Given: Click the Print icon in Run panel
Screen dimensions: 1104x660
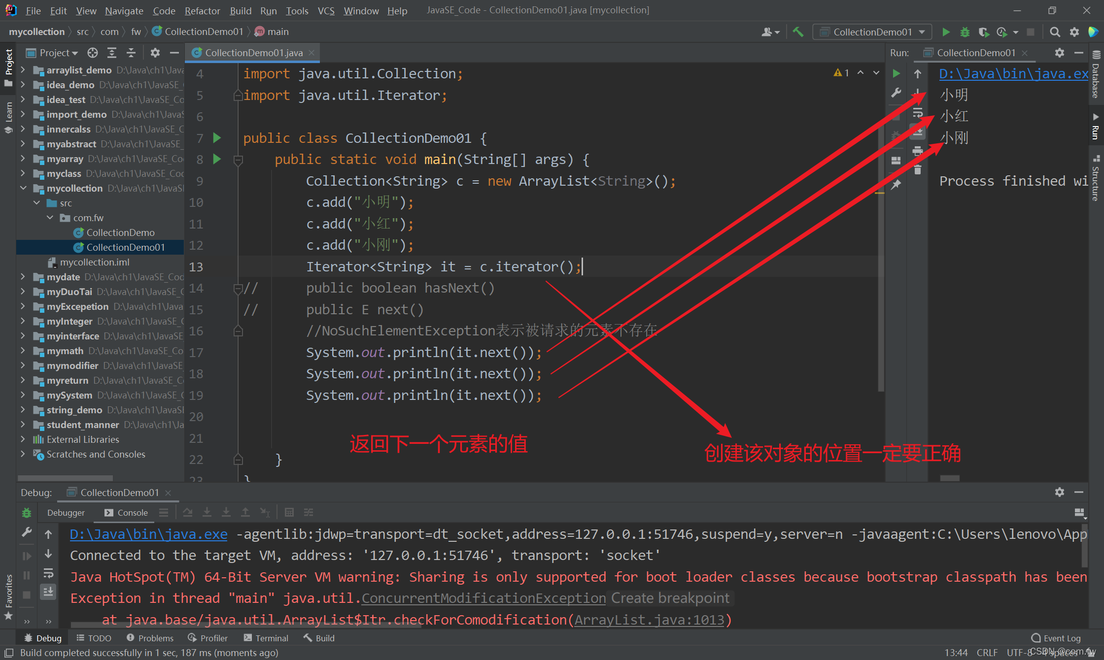Looking at the screenshot, I should (x=917, y=151).
